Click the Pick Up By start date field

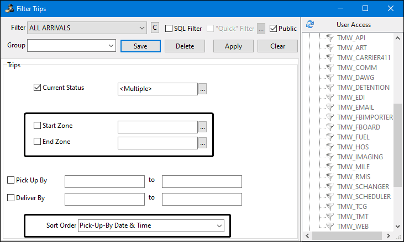[x=104, y=181]
